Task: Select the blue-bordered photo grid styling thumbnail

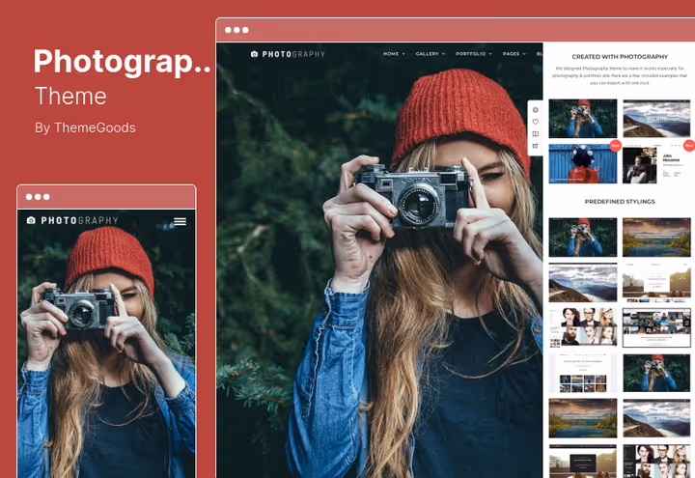Action: pos(656,327)
